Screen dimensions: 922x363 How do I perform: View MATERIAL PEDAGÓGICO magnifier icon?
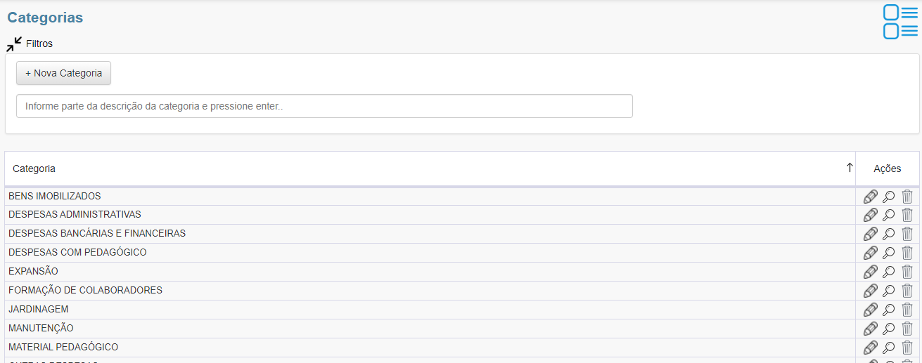pyautogui.click(x=889, y=348)
